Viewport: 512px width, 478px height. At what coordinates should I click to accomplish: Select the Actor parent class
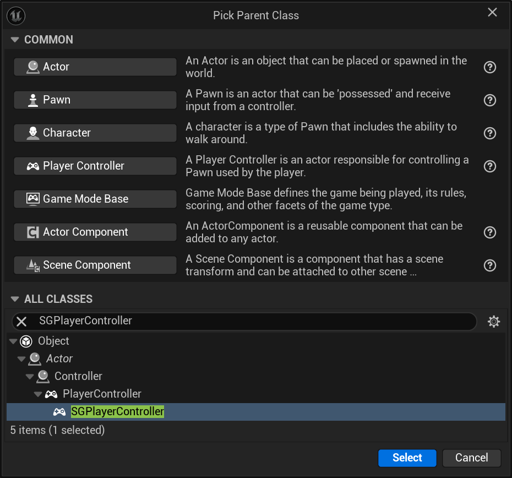click(95, 67)
